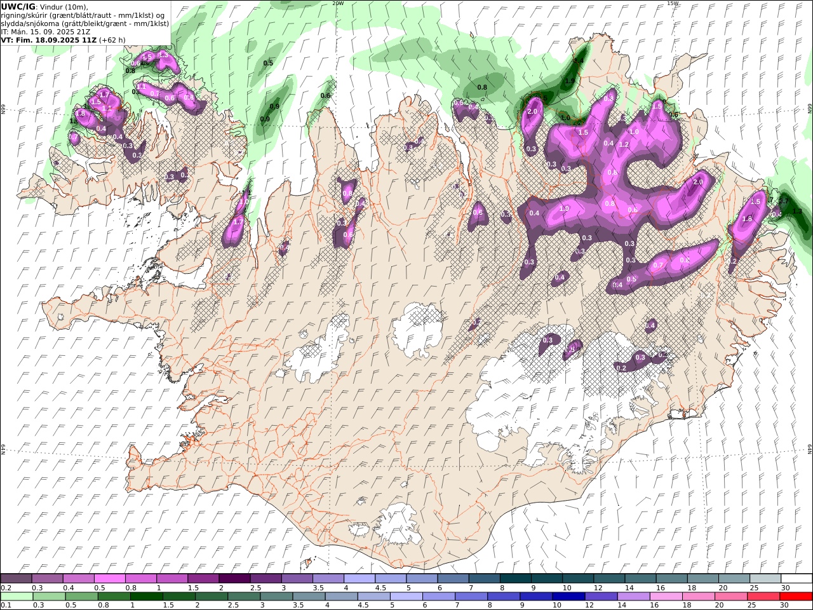Pick the upper legend swatch starting at 3
Image resolution: width=813 pixels, height=610 pixels.
tap(297, 578)
